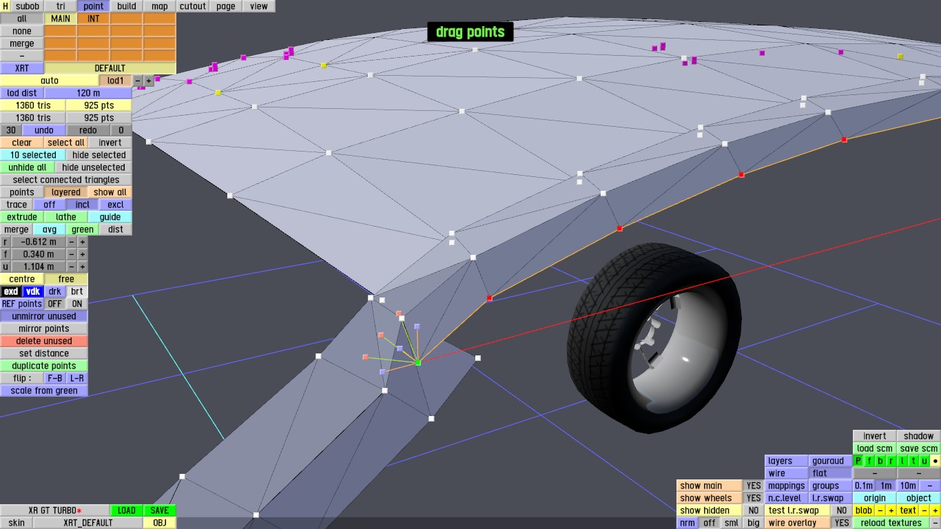Click unmirror unused
The width and height of the screenshot is (941, 529).
coord(44,316)
